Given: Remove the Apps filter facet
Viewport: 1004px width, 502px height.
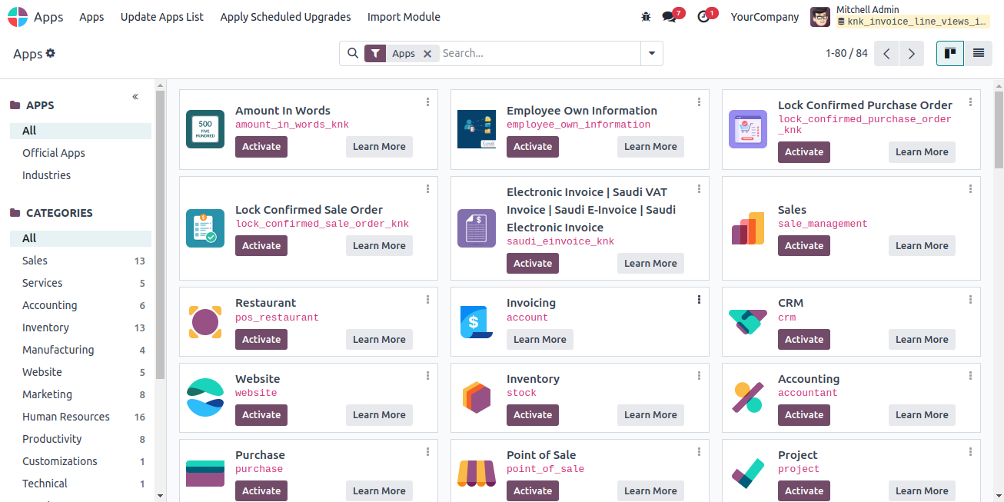Looking at the screenshot, I should [x=427, y=54].
